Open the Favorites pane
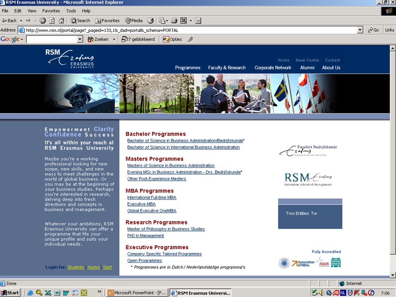The width and height of the screenshot is (396, 297). pos(107,21)
